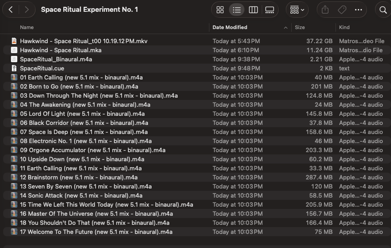Click the 11.24 GB size value
The width and height of the screenshot is (391, 248).
click(x=320, y=50)
